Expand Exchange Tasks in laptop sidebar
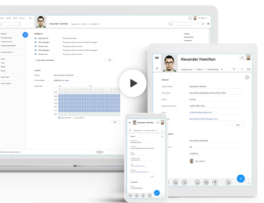Viewport: 264px width, 203px height. [7, 52]
